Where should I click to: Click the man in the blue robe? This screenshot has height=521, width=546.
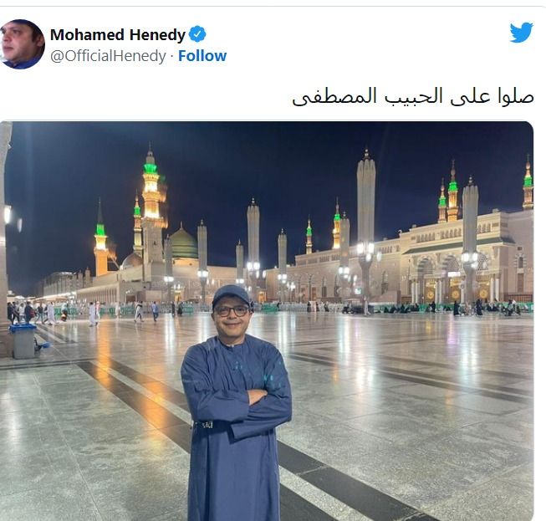click(236, 402)
